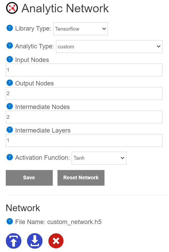Viewport: 169px width, 252px height.
Task: Click the Save button
Action: pyautogui.click(x=29, y=178)
